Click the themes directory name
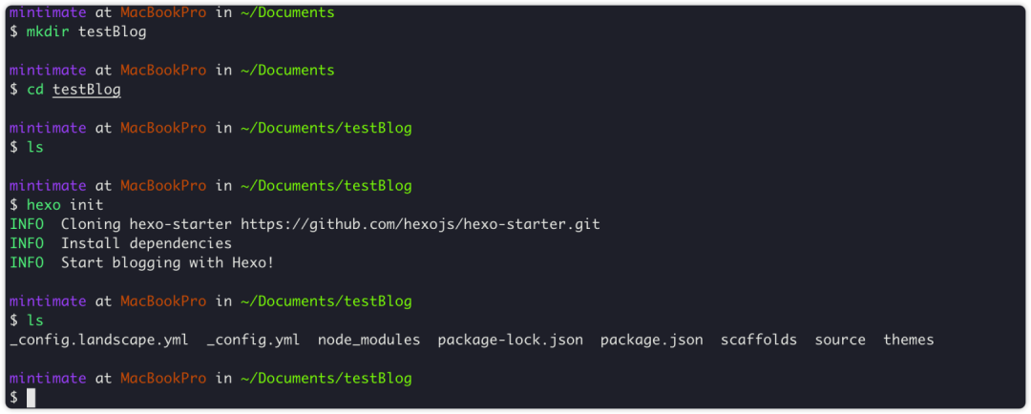 point(908,340)
